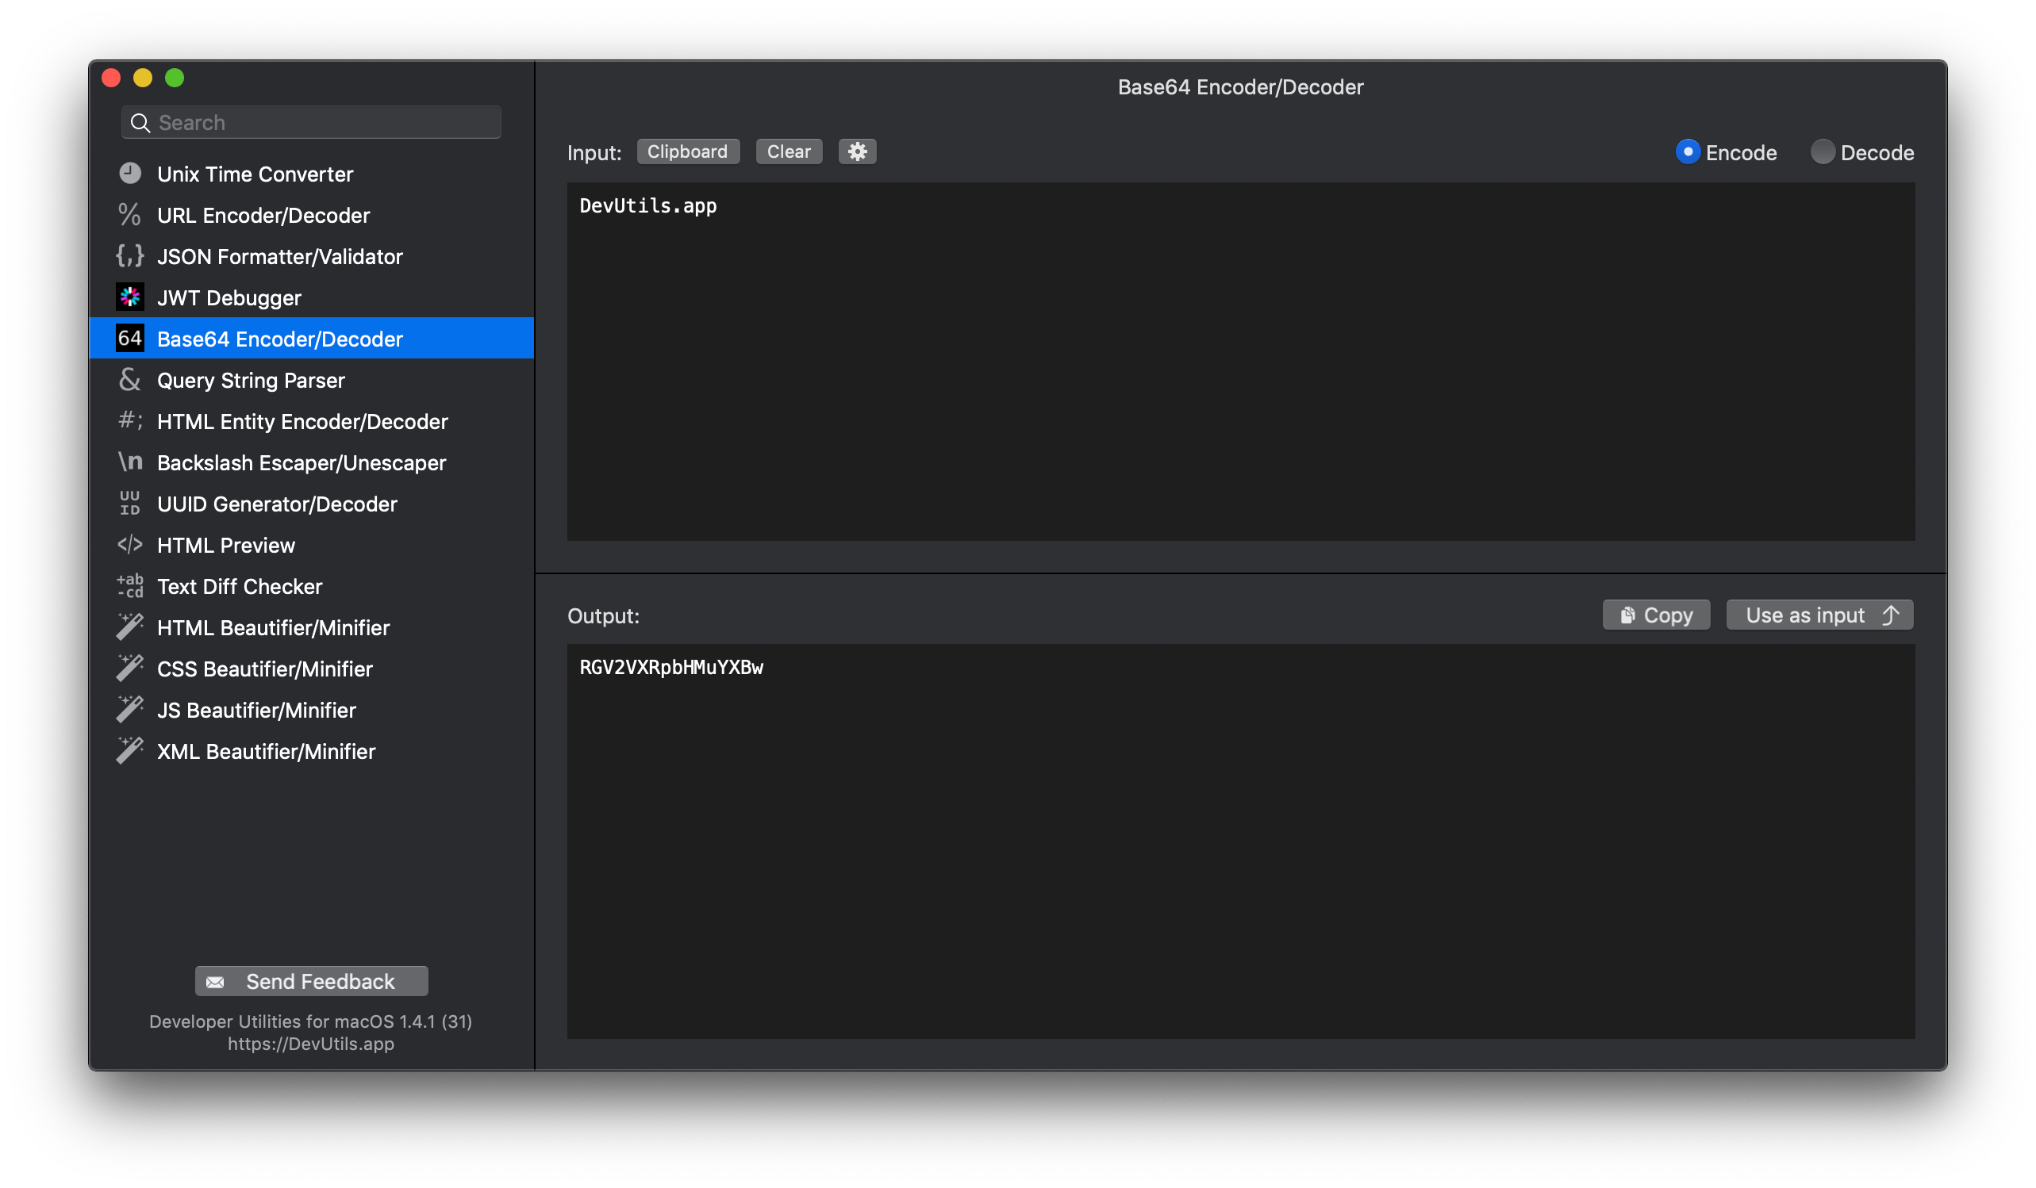Screen dimensions: 2036x1188
Task: Click the XML Beautifier magic wand icon
Action: pyautogui.click(x=130, y=750)
